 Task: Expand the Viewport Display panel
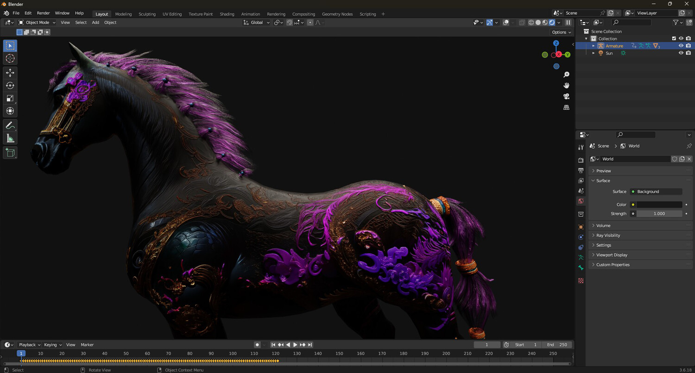(640, 255)
